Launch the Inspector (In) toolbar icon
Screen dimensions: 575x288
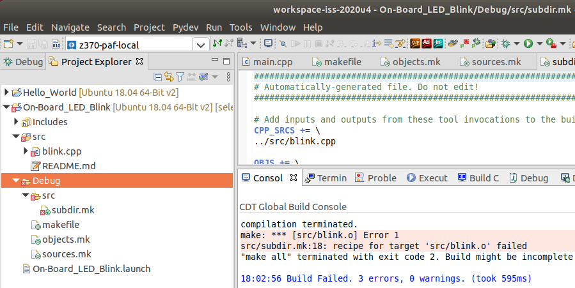438,43
